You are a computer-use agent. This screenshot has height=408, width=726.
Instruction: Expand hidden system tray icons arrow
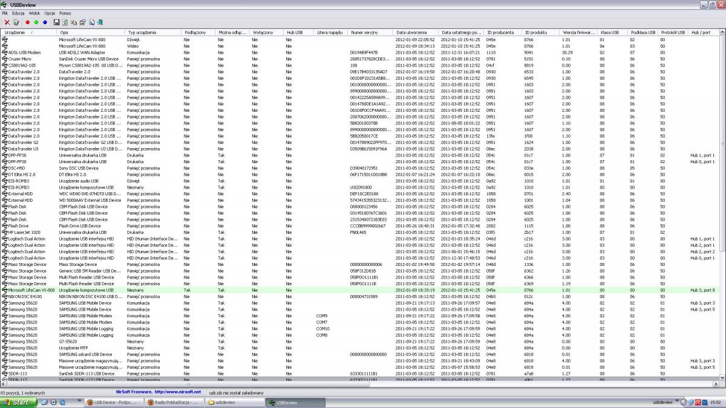[685, 402]
